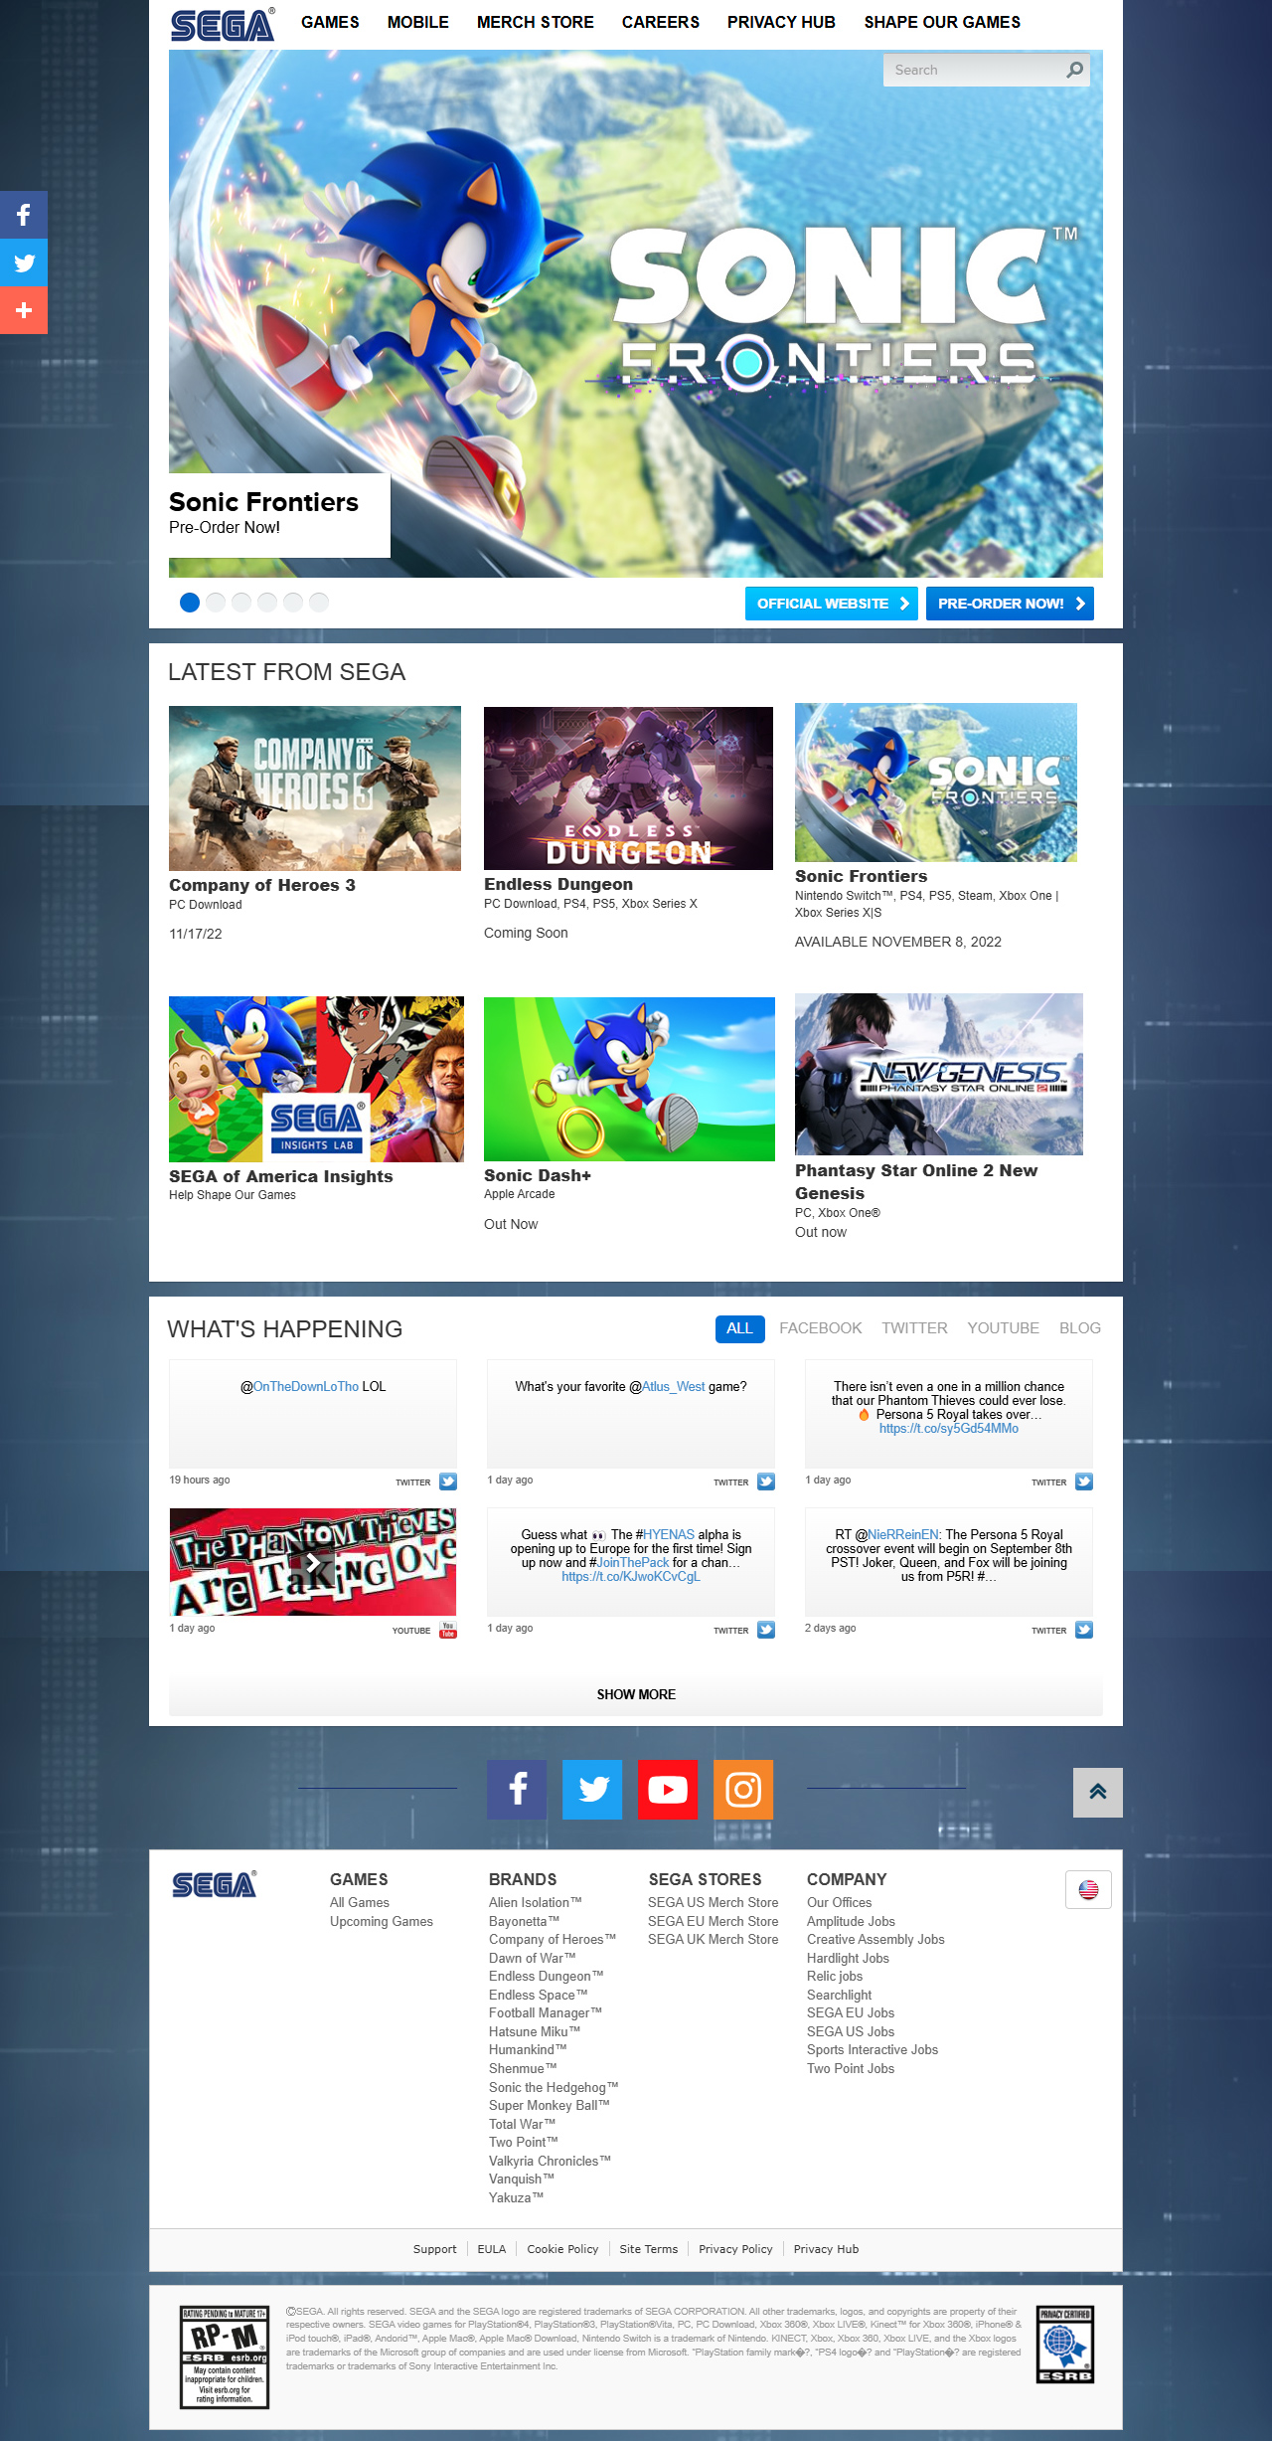Select fifth carousel slide dot

[293, 603]
